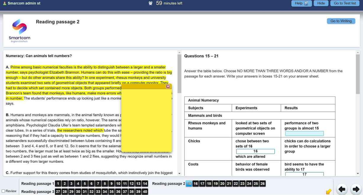Click Go to Test list
Screen dimensions: 363x195
(345, 3)
